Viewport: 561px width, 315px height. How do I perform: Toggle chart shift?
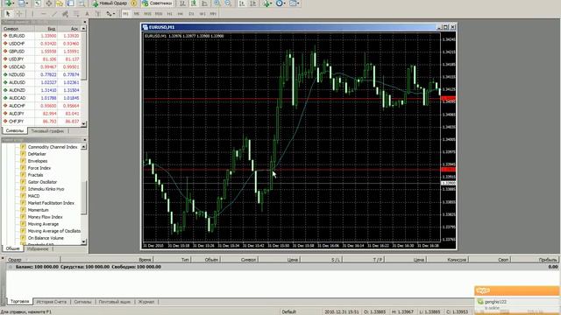click(253, 3)
